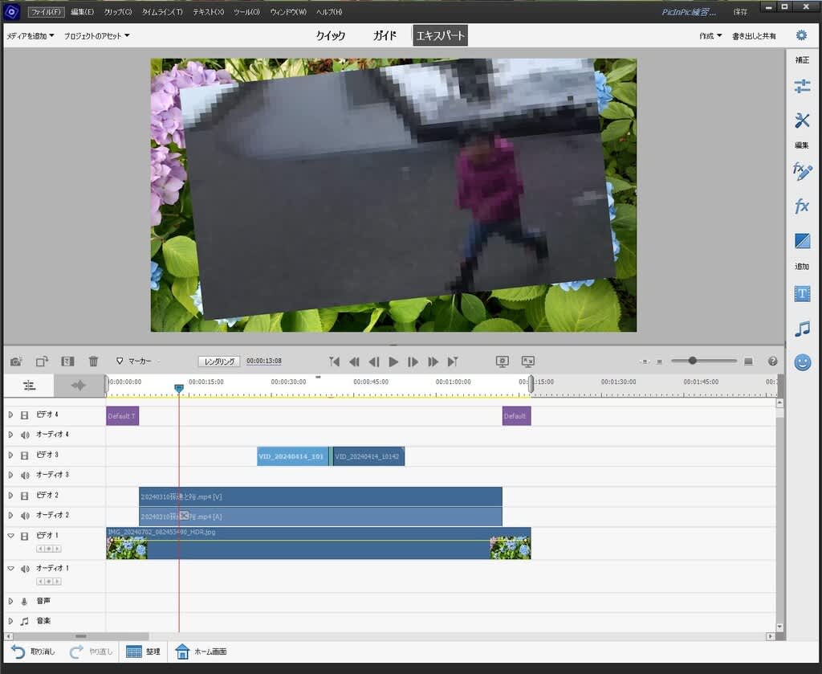Open the Titles and Text panel
Screen dimensions: 822x674
(x=801, y=294)
